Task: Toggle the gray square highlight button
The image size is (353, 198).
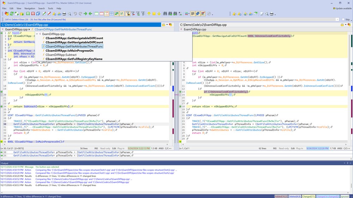Action: click(192, 14)
